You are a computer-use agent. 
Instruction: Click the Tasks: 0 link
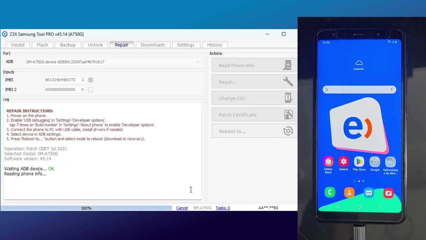(223, 208)
